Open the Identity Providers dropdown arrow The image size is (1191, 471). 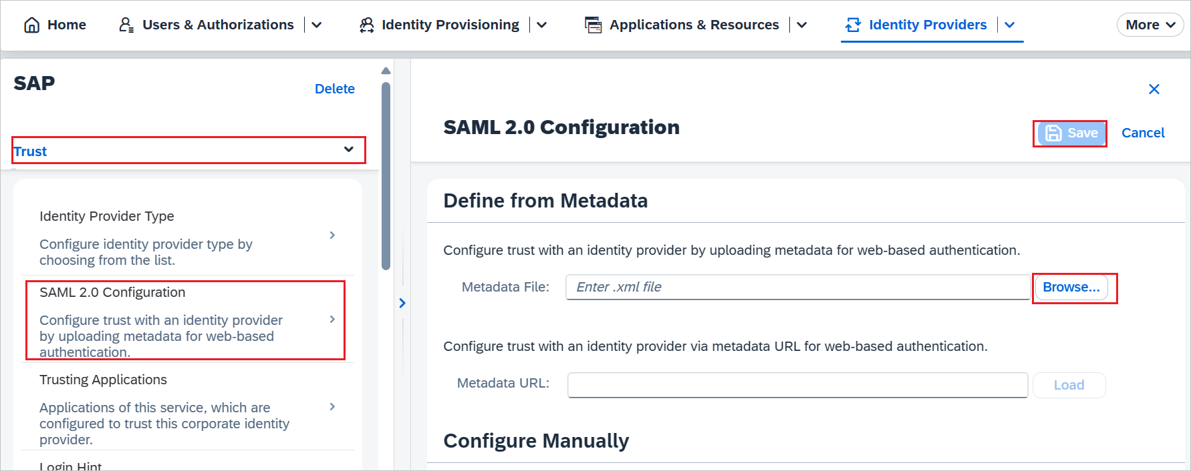tap(1010, 25)
